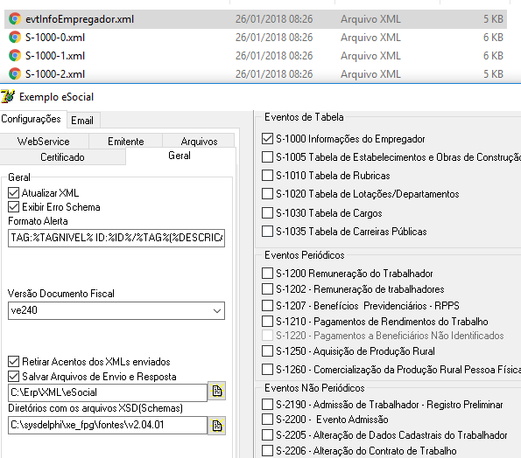Click the C:\Erp\XML\eSocial path field
The width and height of the screenshot is (521, 458).
point(108,392)
